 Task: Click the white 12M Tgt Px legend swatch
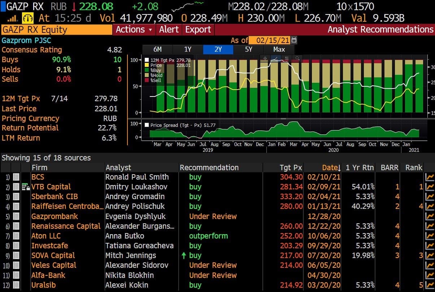click(x=147, y=60)
